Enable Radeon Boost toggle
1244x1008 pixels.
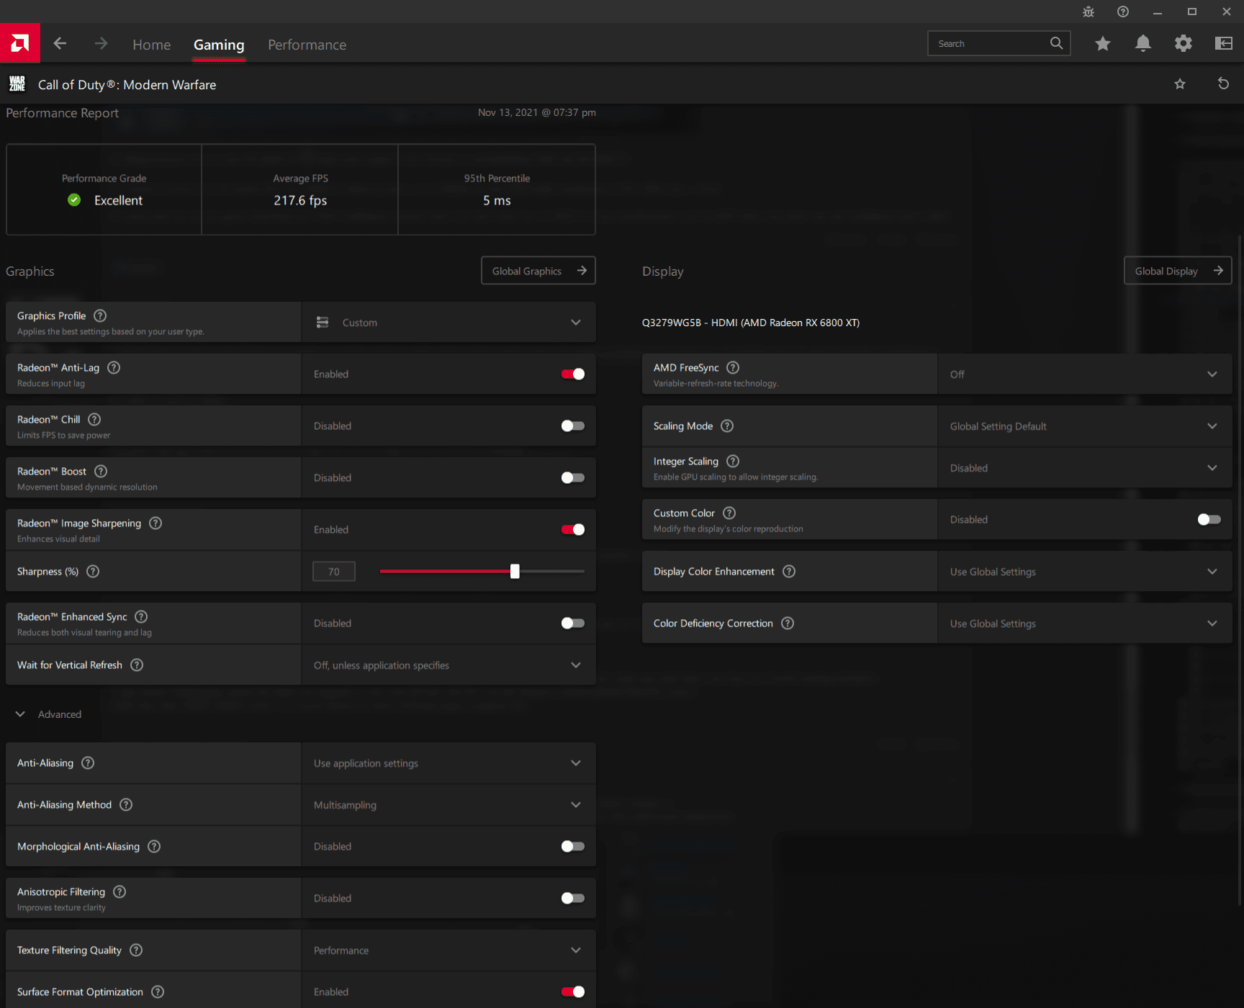573,477
